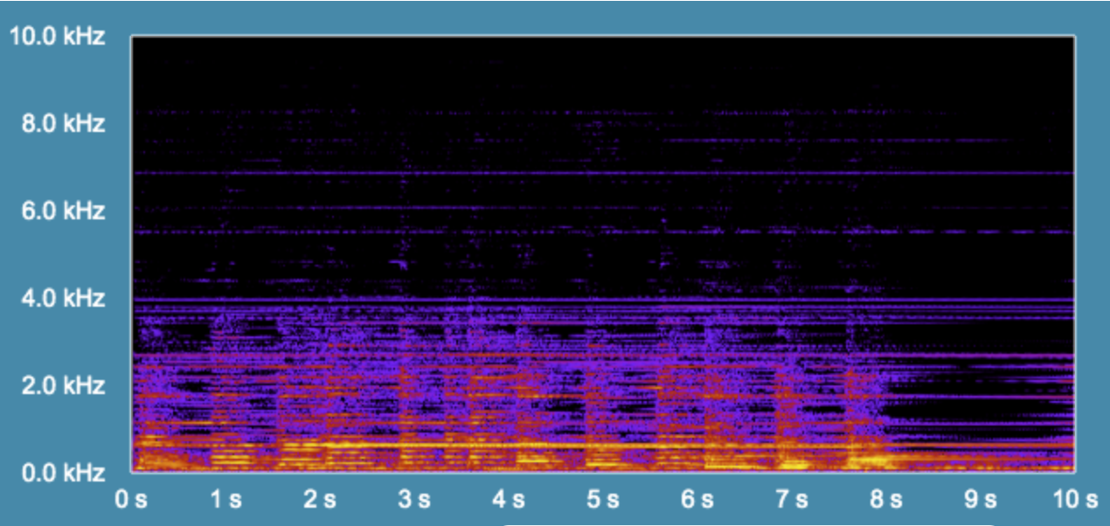Click the white bar below the time axis
Viewport: 1110px width, 526px height.
coord(748,523)
